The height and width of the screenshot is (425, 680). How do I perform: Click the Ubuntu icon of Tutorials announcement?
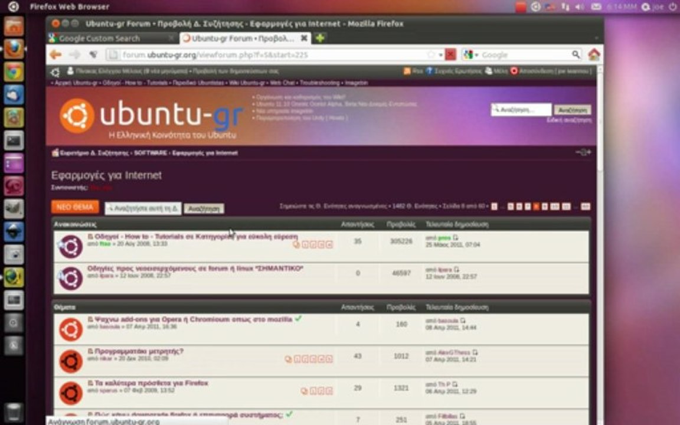[71, 246]
